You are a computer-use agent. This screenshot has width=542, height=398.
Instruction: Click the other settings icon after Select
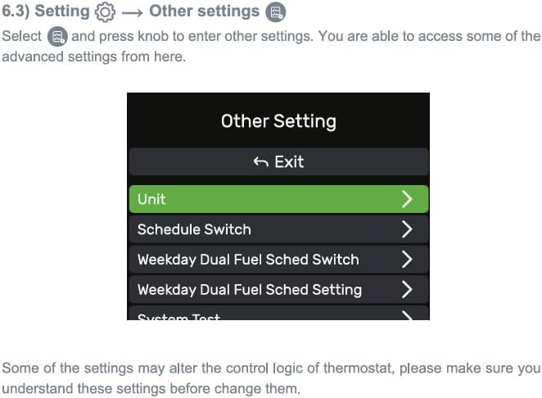pos(57,36)
